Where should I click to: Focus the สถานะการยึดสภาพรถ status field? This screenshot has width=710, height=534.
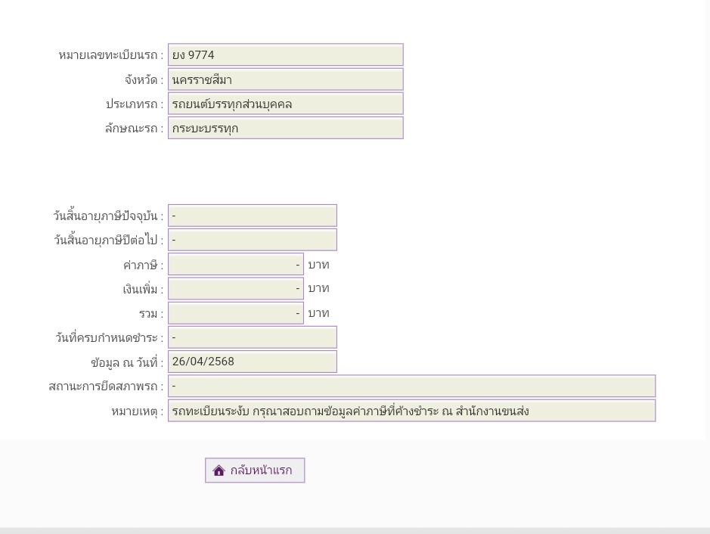point(411,386)
